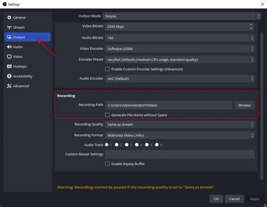Select the Audio settings category
Image resolution: width=267 pixels, height=207 pixels.
coord(28,47)
